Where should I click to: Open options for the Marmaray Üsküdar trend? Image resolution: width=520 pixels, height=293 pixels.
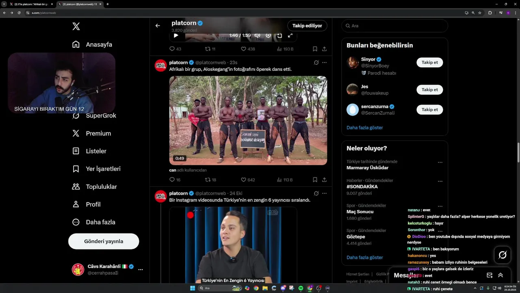[440, 162]
